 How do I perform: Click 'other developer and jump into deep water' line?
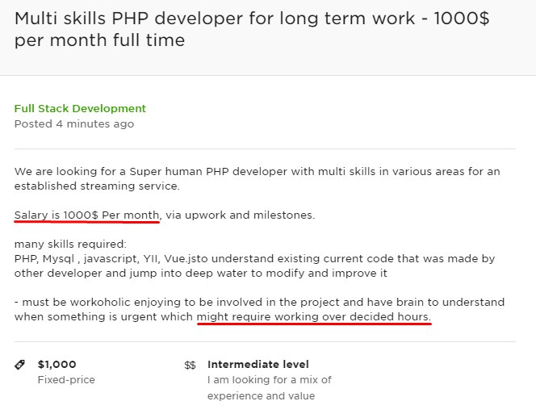coord(201,274)
